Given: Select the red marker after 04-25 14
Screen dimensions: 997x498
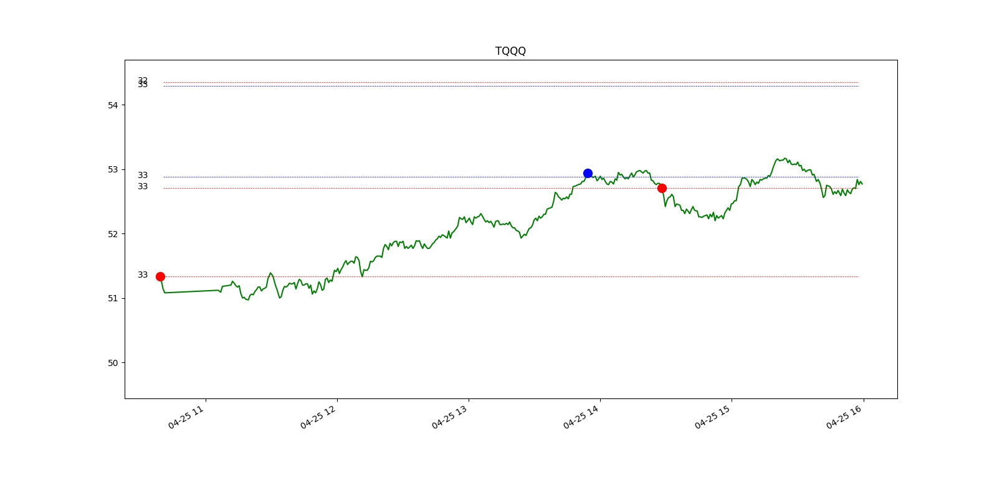Looking at the screenshot, I should click(x=662, y=188).
